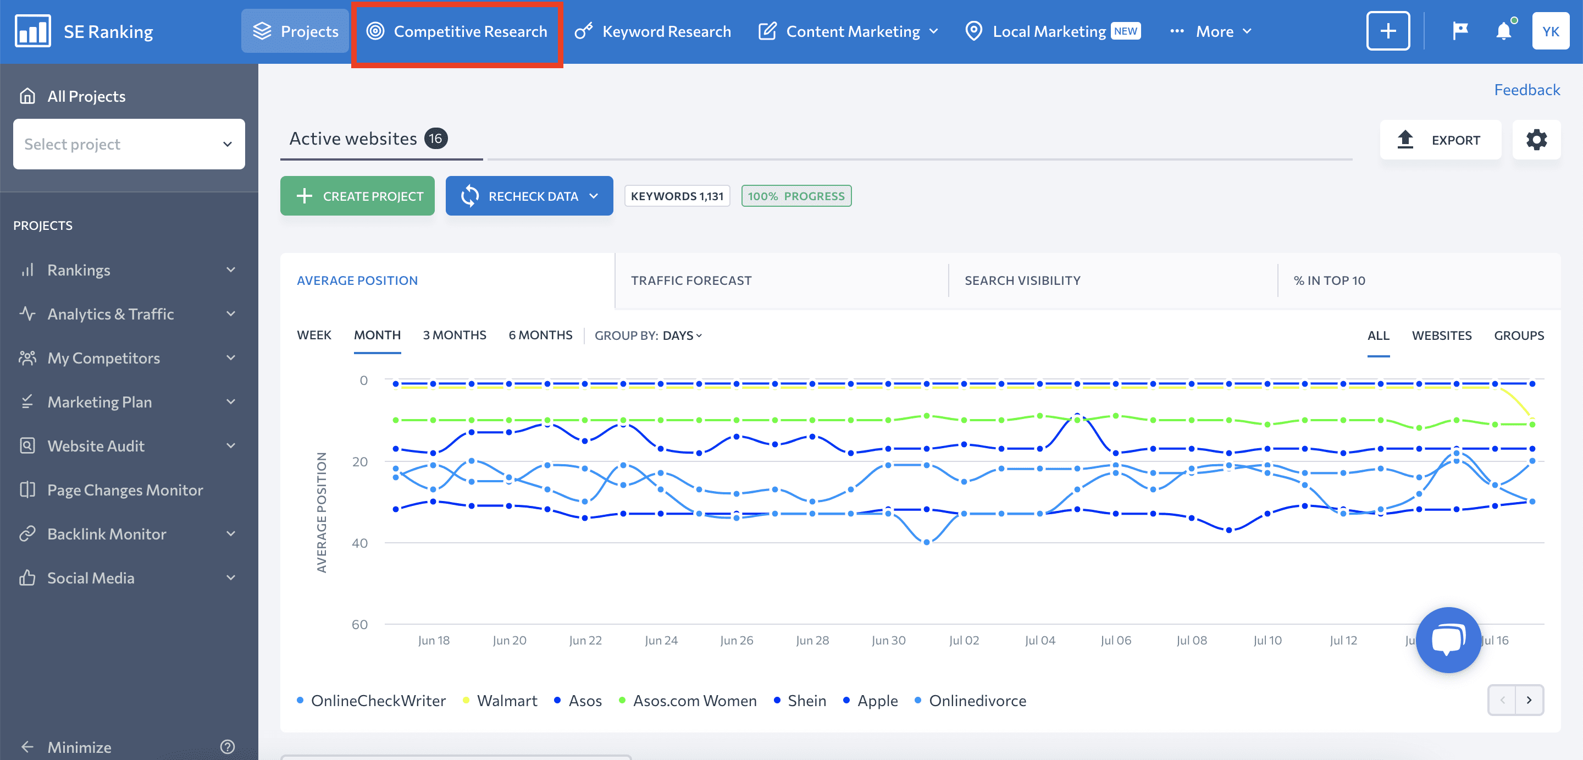Click the Local Marketing pin icon
The height and width of the screenshot is (760, 1583).
point(973,31)
